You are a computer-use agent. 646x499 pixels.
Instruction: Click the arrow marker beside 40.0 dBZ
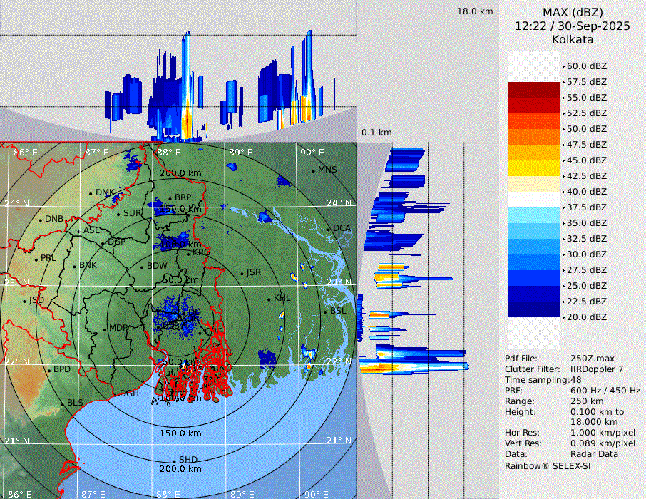(x=563, y=192)
